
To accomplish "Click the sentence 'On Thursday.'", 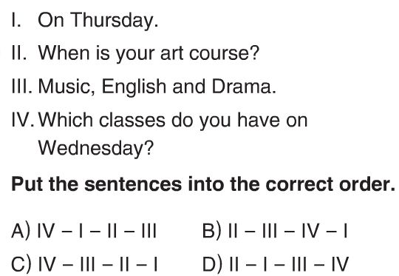I will point(98,20).
